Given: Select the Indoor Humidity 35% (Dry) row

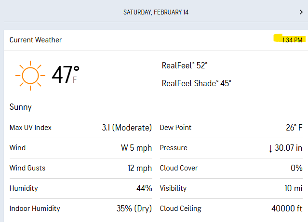Looking at the screenshot, I should (x=80, y=209).
